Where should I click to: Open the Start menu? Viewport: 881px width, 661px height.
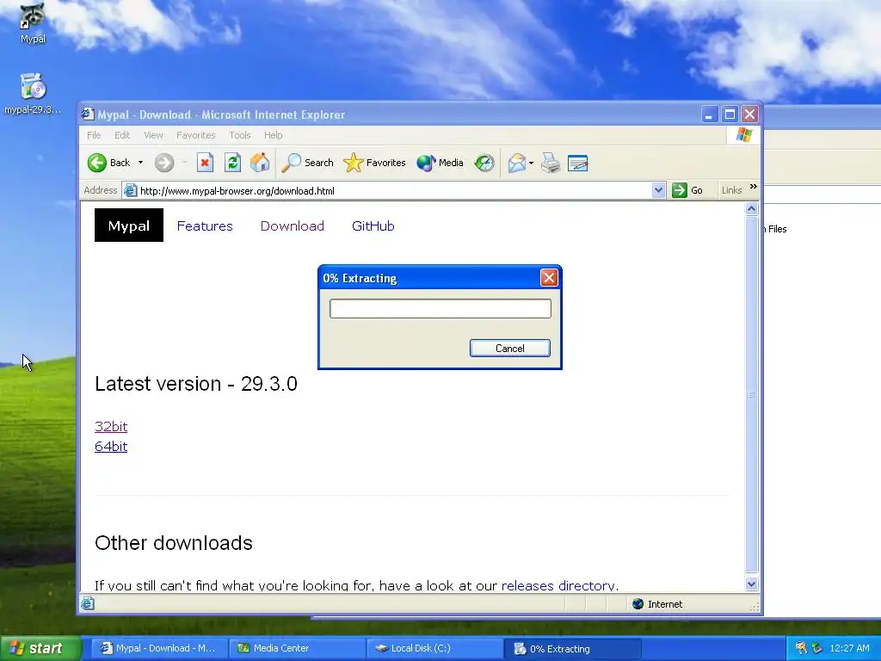pyautogui.click(x=40, y=648)
